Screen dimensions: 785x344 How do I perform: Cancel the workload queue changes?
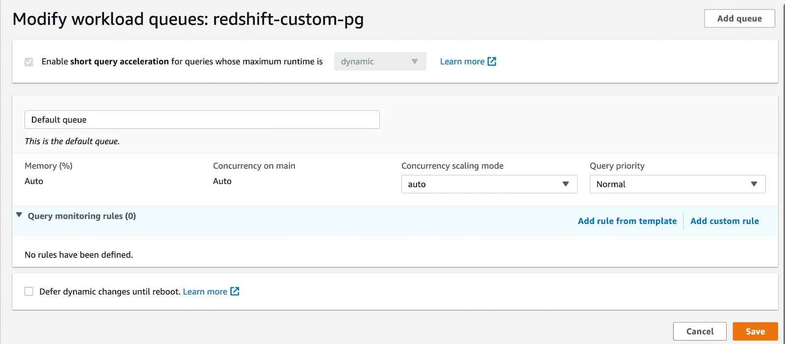tap(700, 331)
